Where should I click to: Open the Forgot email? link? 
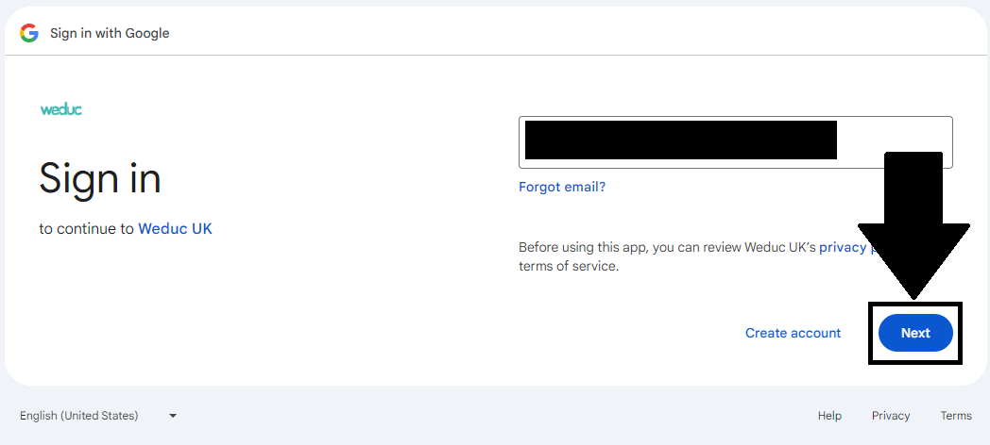pos(562,187)
